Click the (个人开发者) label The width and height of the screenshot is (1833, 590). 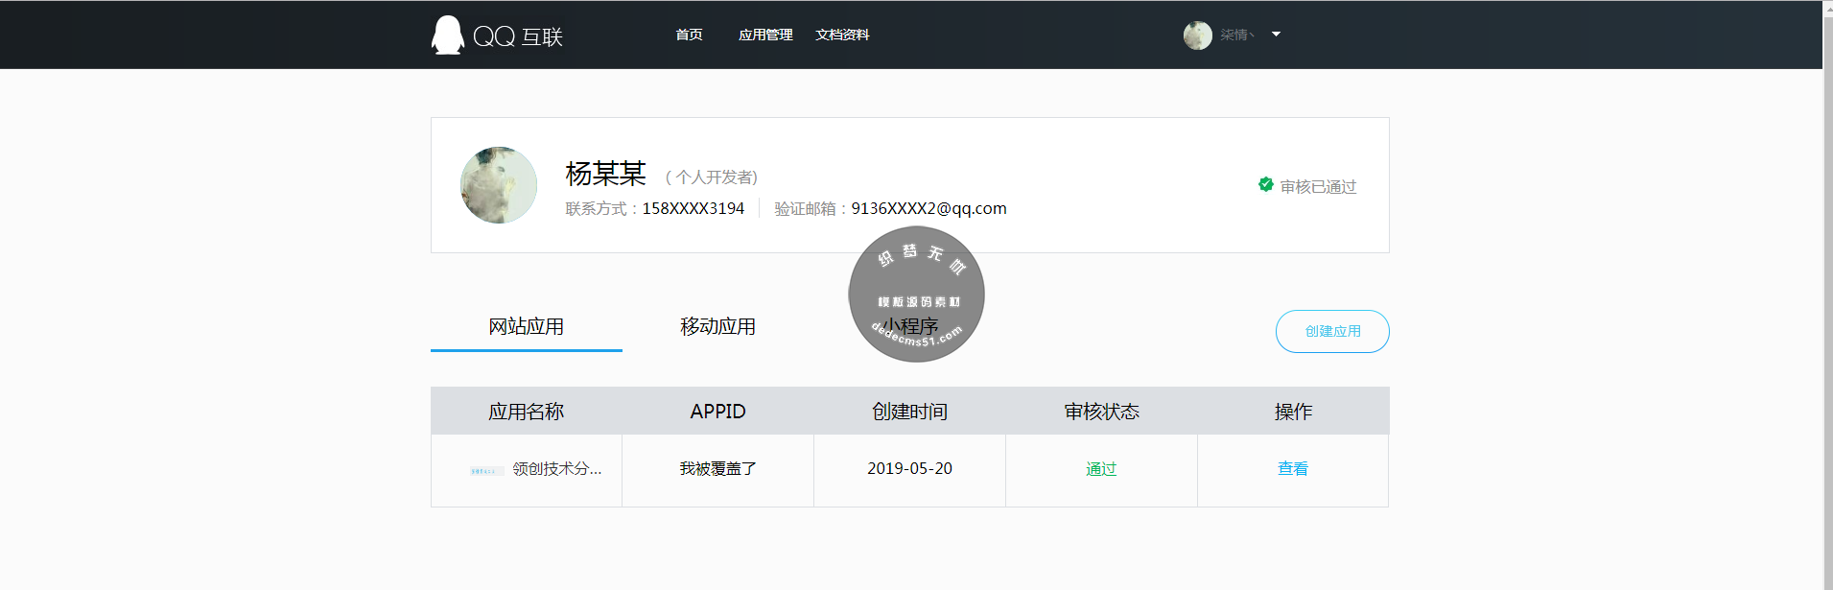712,177
